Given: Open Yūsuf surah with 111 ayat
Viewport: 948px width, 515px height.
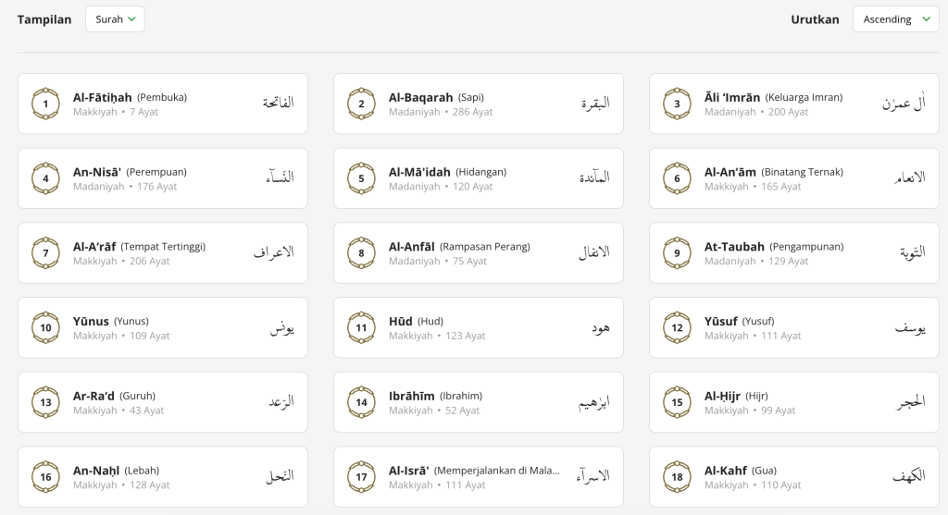Looking at the screenshot, I should [x=793, y=328].
